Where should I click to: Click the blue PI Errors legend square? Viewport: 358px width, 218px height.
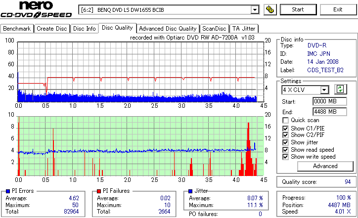tap(8, 191)
